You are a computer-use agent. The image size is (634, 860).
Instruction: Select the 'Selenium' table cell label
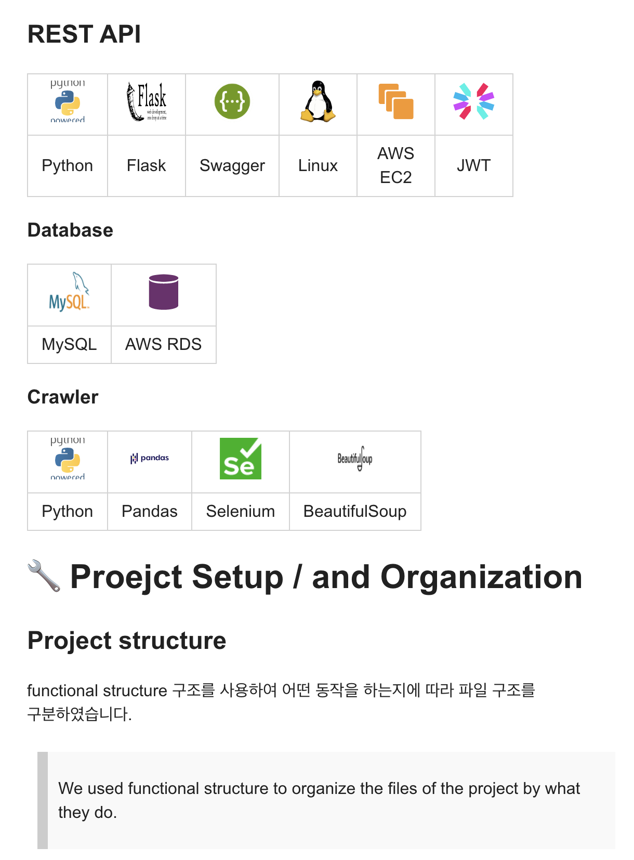point(241,512)
